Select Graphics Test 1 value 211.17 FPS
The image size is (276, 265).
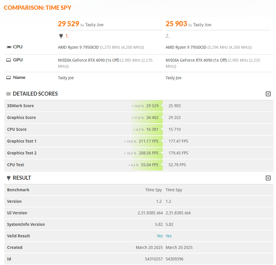[149, 141]
